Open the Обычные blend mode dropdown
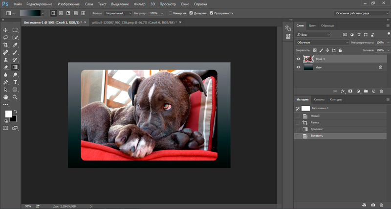Image resolution: width=391 pixels, height=209 pixels. coord(322,43)
